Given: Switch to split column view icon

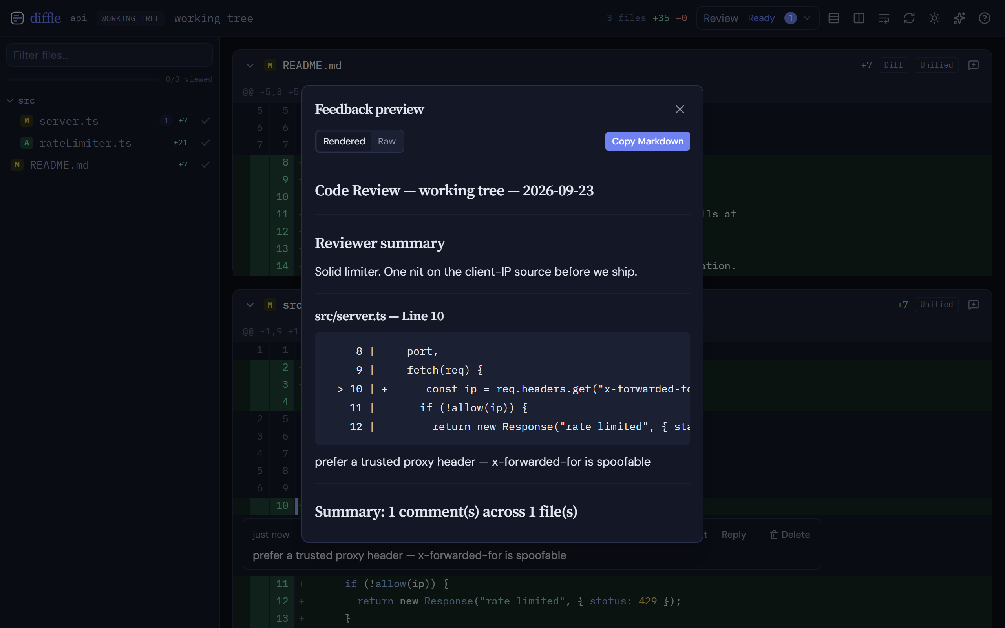Looking at the screenshot, I should 859,18.
